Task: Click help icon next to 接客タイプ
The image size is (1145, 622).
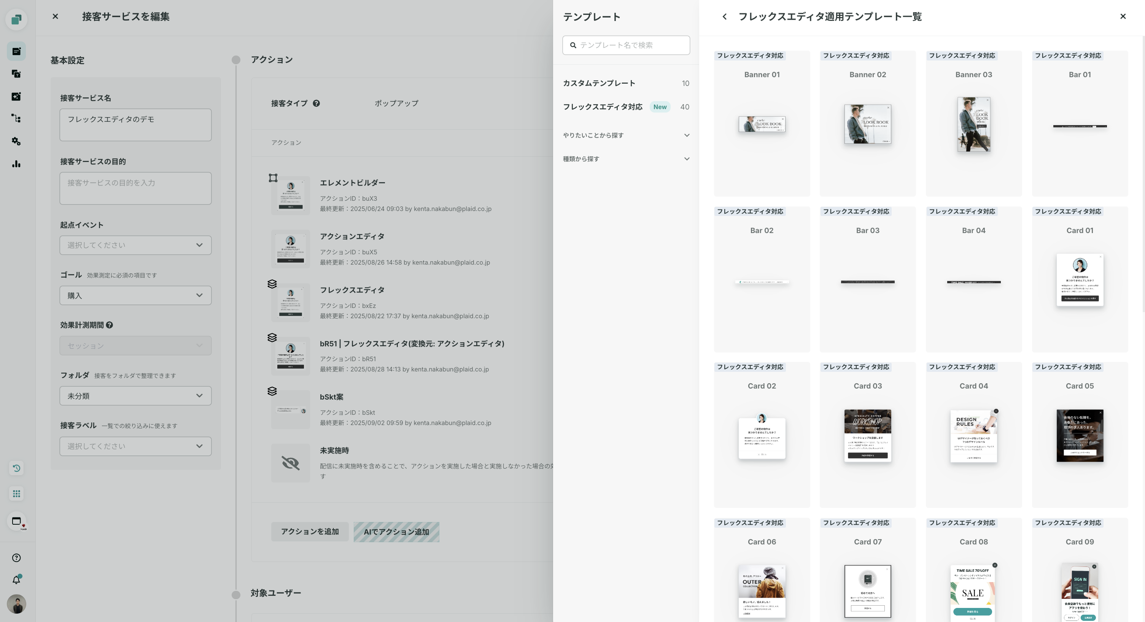Action: pyautogui.click(x=316, y=103)
